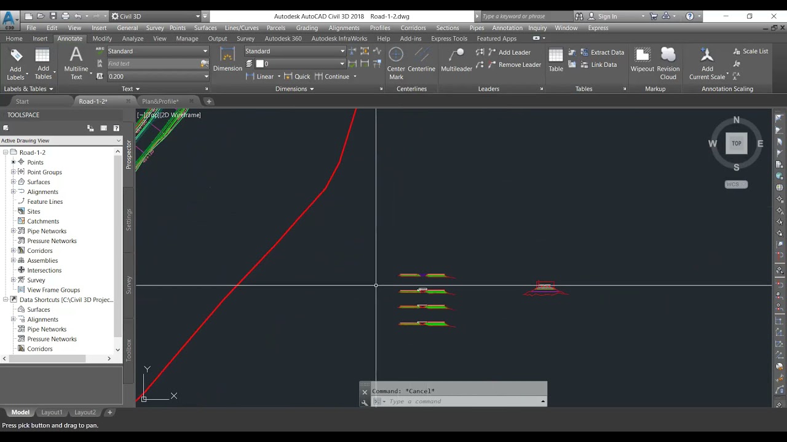Image resolution: width=787 pixels, height=442 pixels.
Task: Close the command line window
Action: (365, 392)
